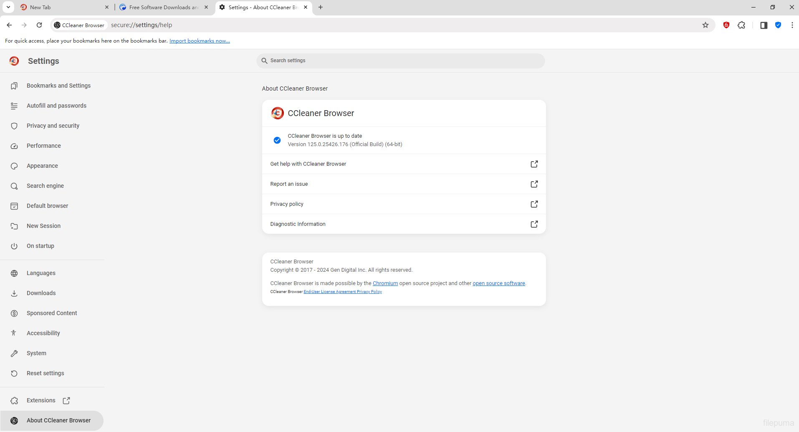
Task: Open the blue security shield icon
Action: click(x=778, y=25)
